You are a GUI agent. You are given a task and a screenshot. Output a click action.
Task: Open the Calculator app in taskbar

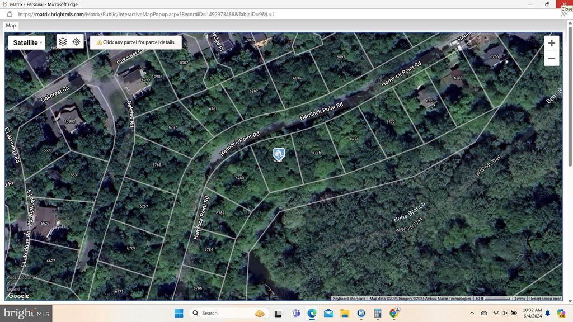(378, 313)
